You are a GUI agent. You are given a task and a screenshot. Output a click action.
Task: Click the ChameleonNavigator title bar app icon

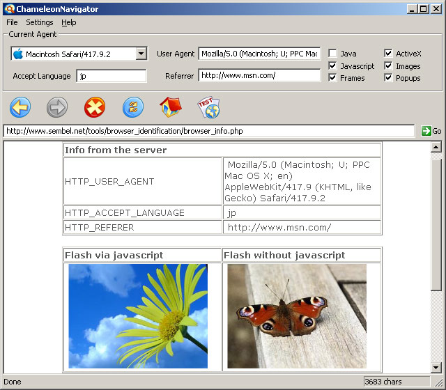[9, 9]
